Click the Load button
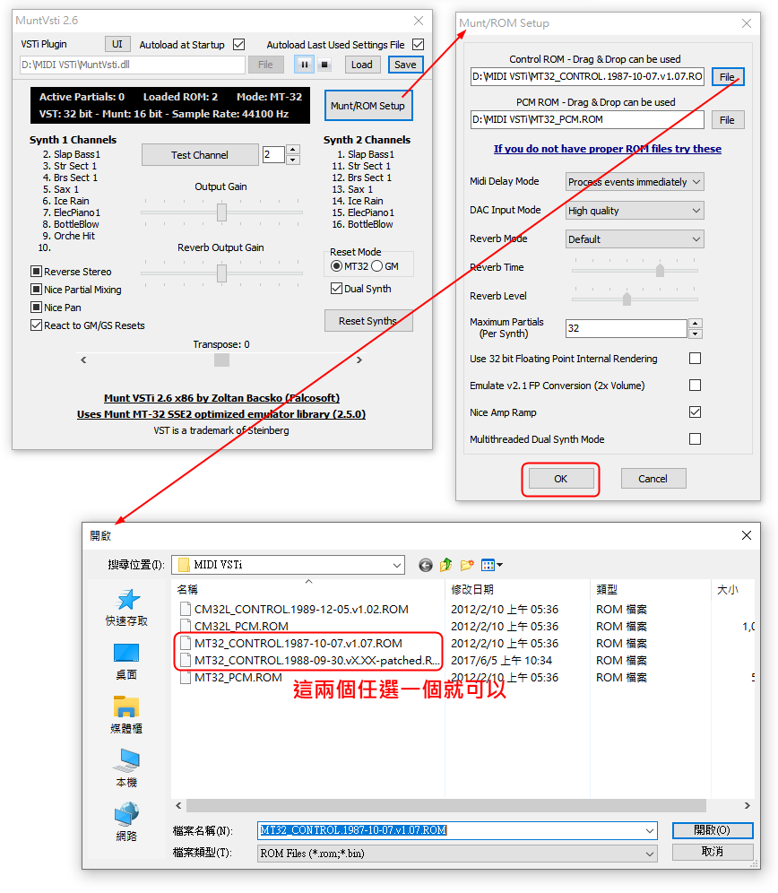 [x=361, y=65]
